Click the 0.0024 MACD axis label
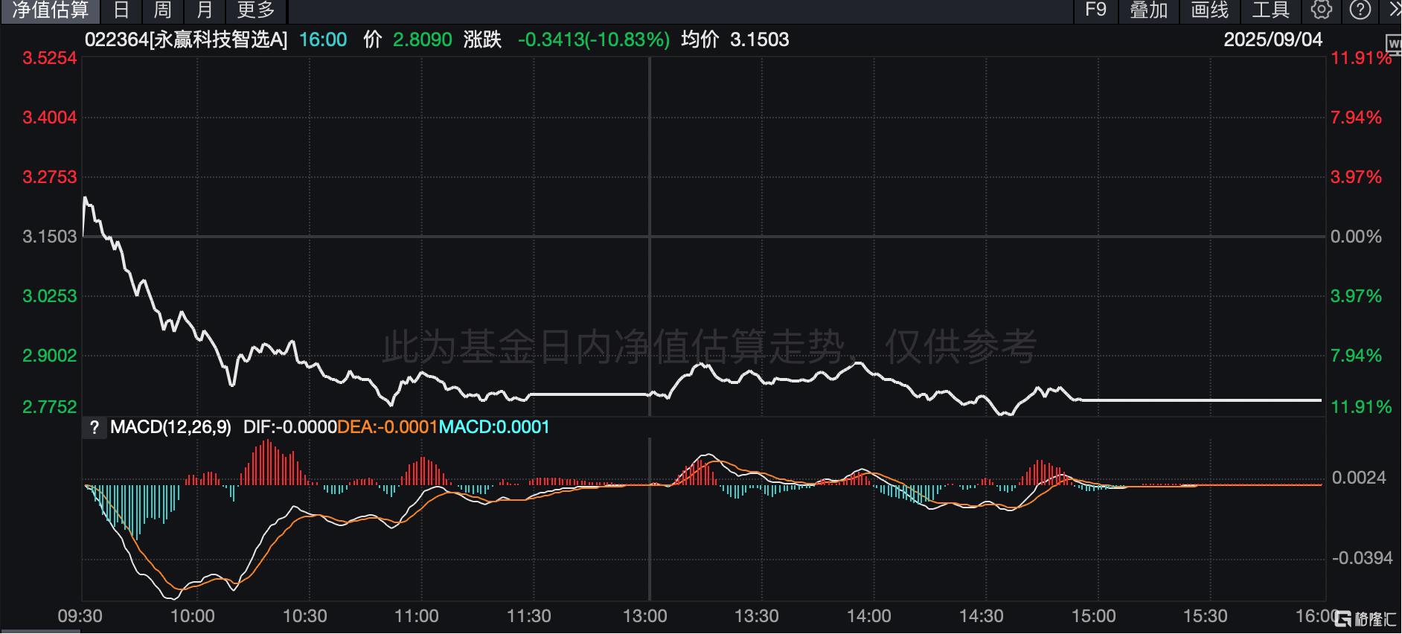This screenshot has width=1402, height=634. 1359,478
